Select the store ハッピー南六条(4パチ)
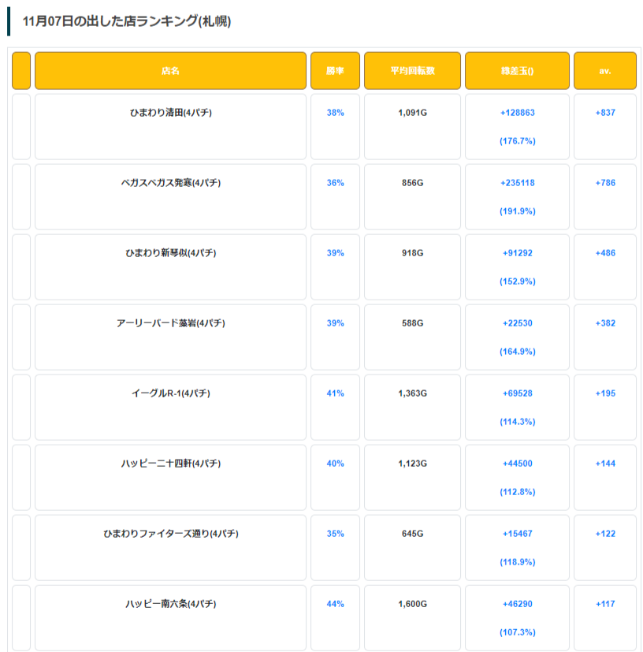 click(x=171, y=604)
